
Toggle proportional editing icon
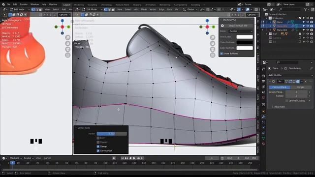(219, 9)
